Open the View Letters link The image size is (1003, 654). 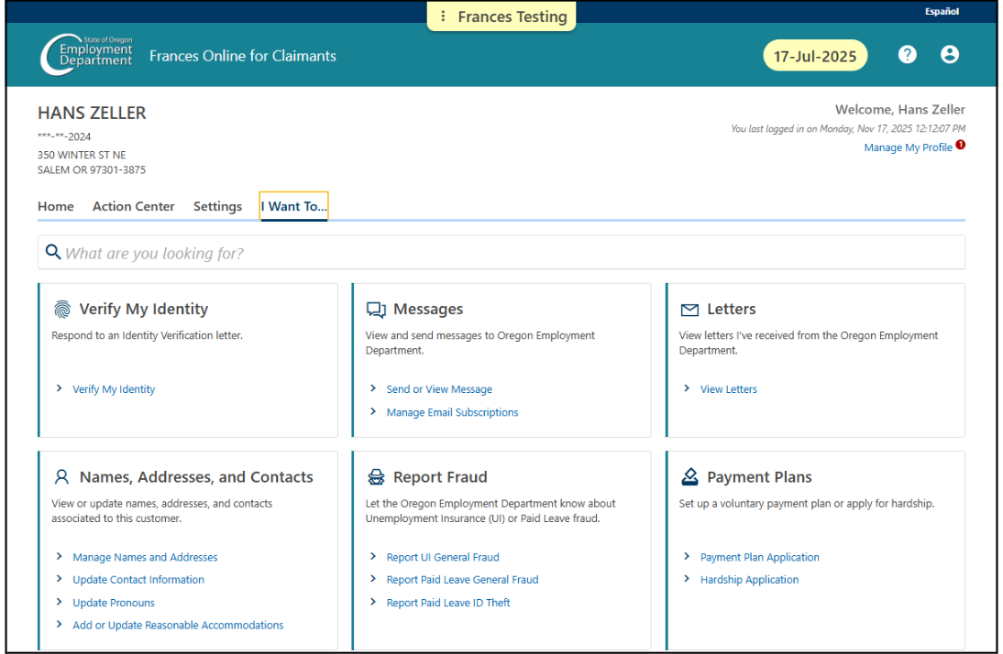click(x=728, y=389)
